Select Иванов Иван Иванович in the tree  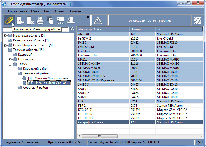49,83
